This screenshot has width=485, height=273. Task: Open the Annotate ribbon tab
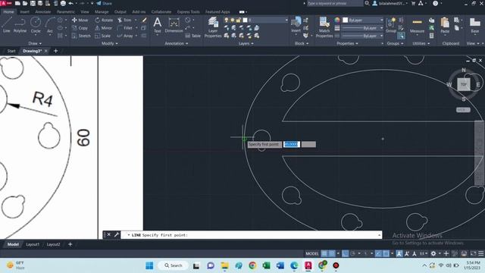[42, 12]
